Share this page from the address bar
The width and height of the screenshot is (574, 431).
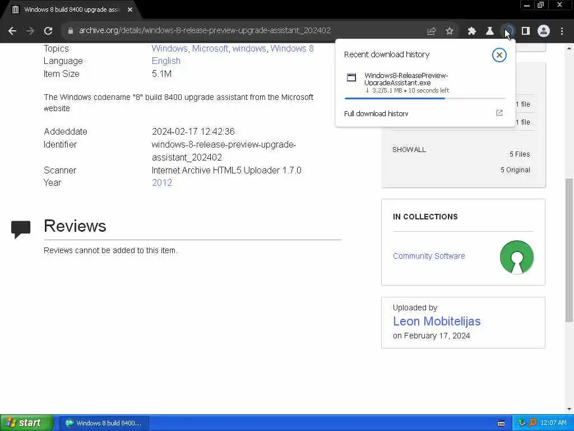(x=432, y=31)
